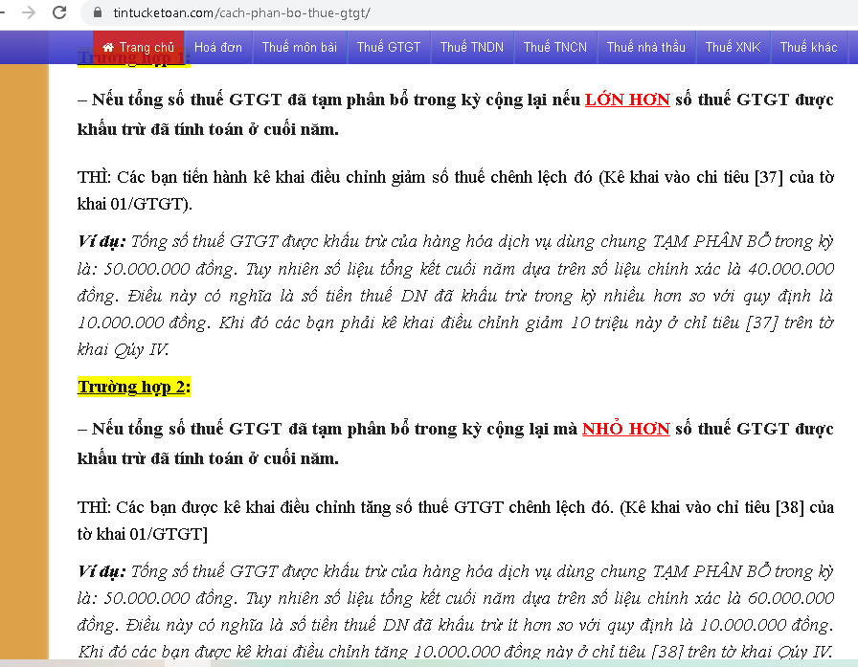Click 'khai Qúy IV.' text in first example
Viewport: 858px width, 667px height.
pyautogui.click(x=124, y=349)
